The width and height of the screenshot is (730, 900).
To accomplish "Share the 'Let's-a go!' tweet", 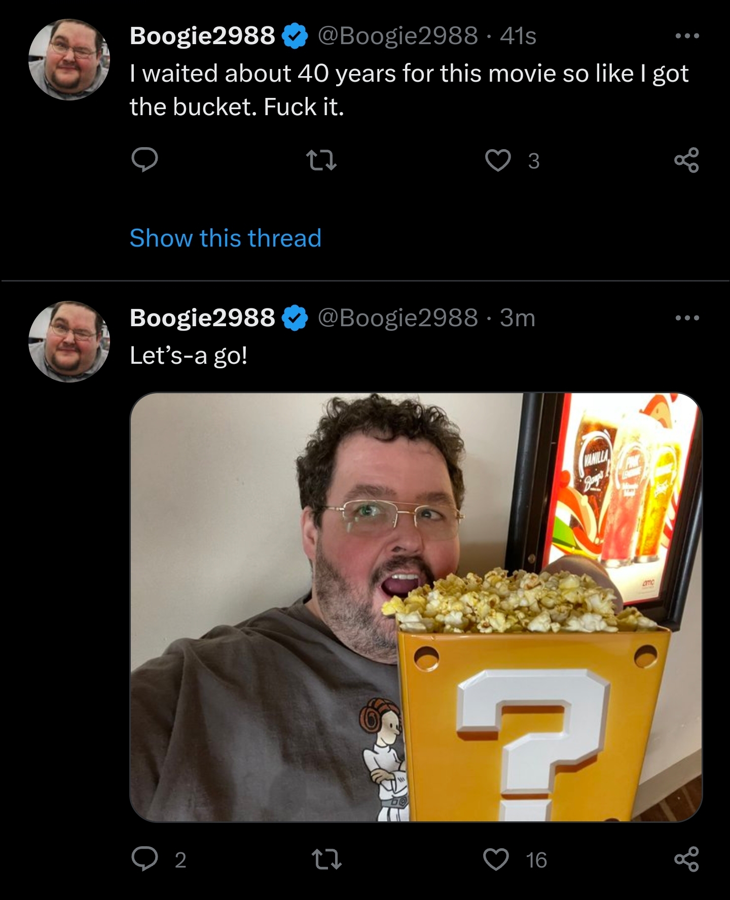I will (687, 859).
